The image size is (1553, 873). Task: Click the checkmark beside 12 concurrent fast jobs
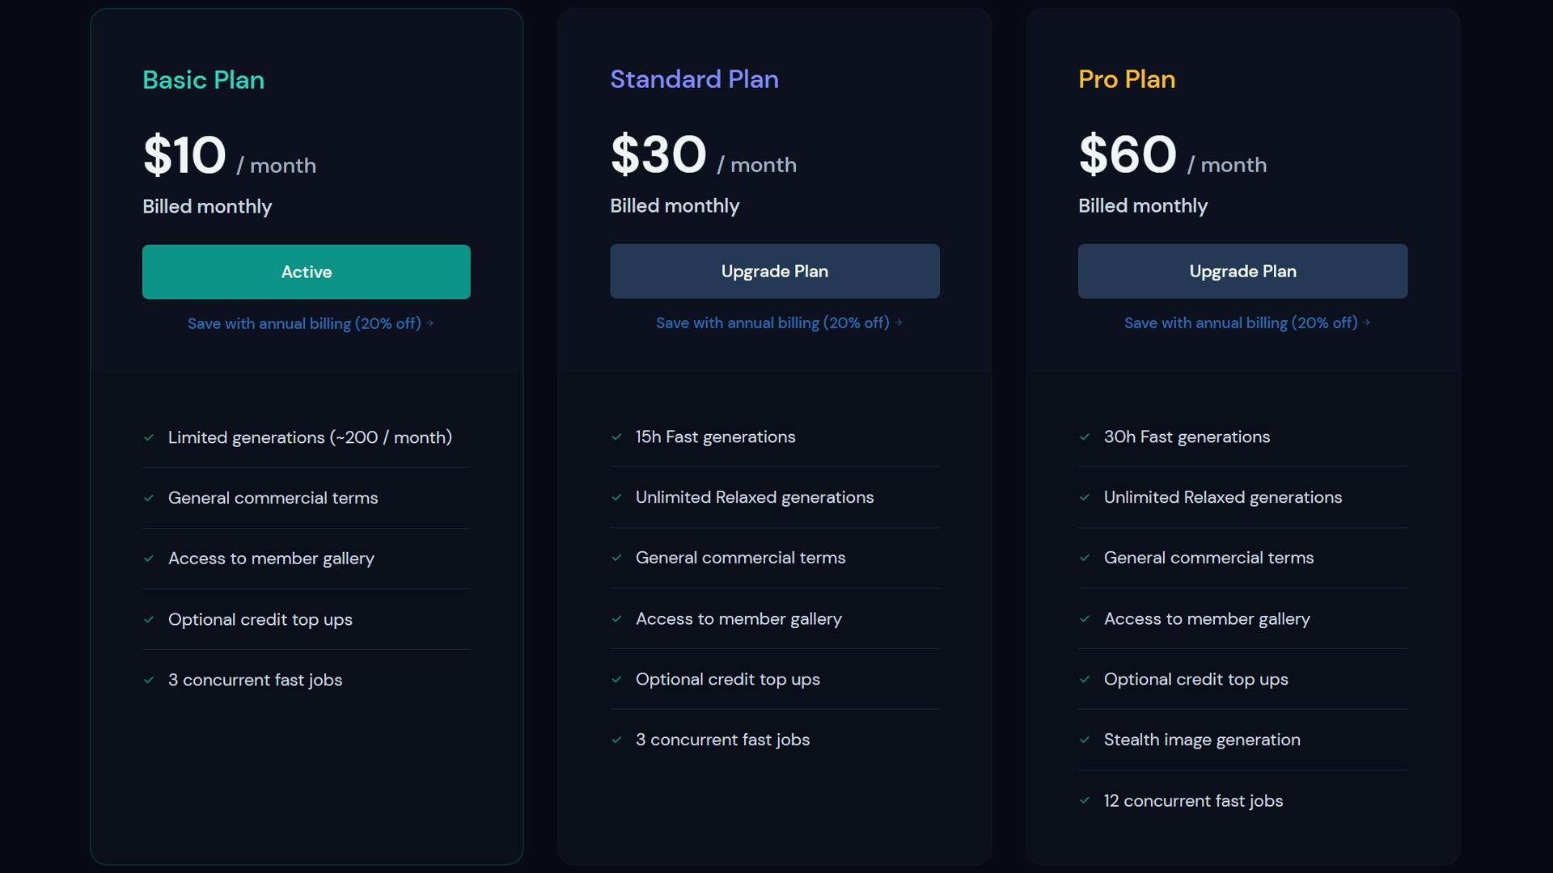point(1085,801)
